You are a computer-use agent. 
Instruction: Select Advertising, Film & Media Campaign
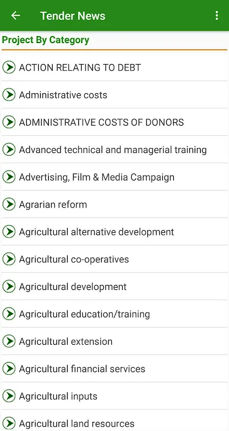click(x=114, y=177)
